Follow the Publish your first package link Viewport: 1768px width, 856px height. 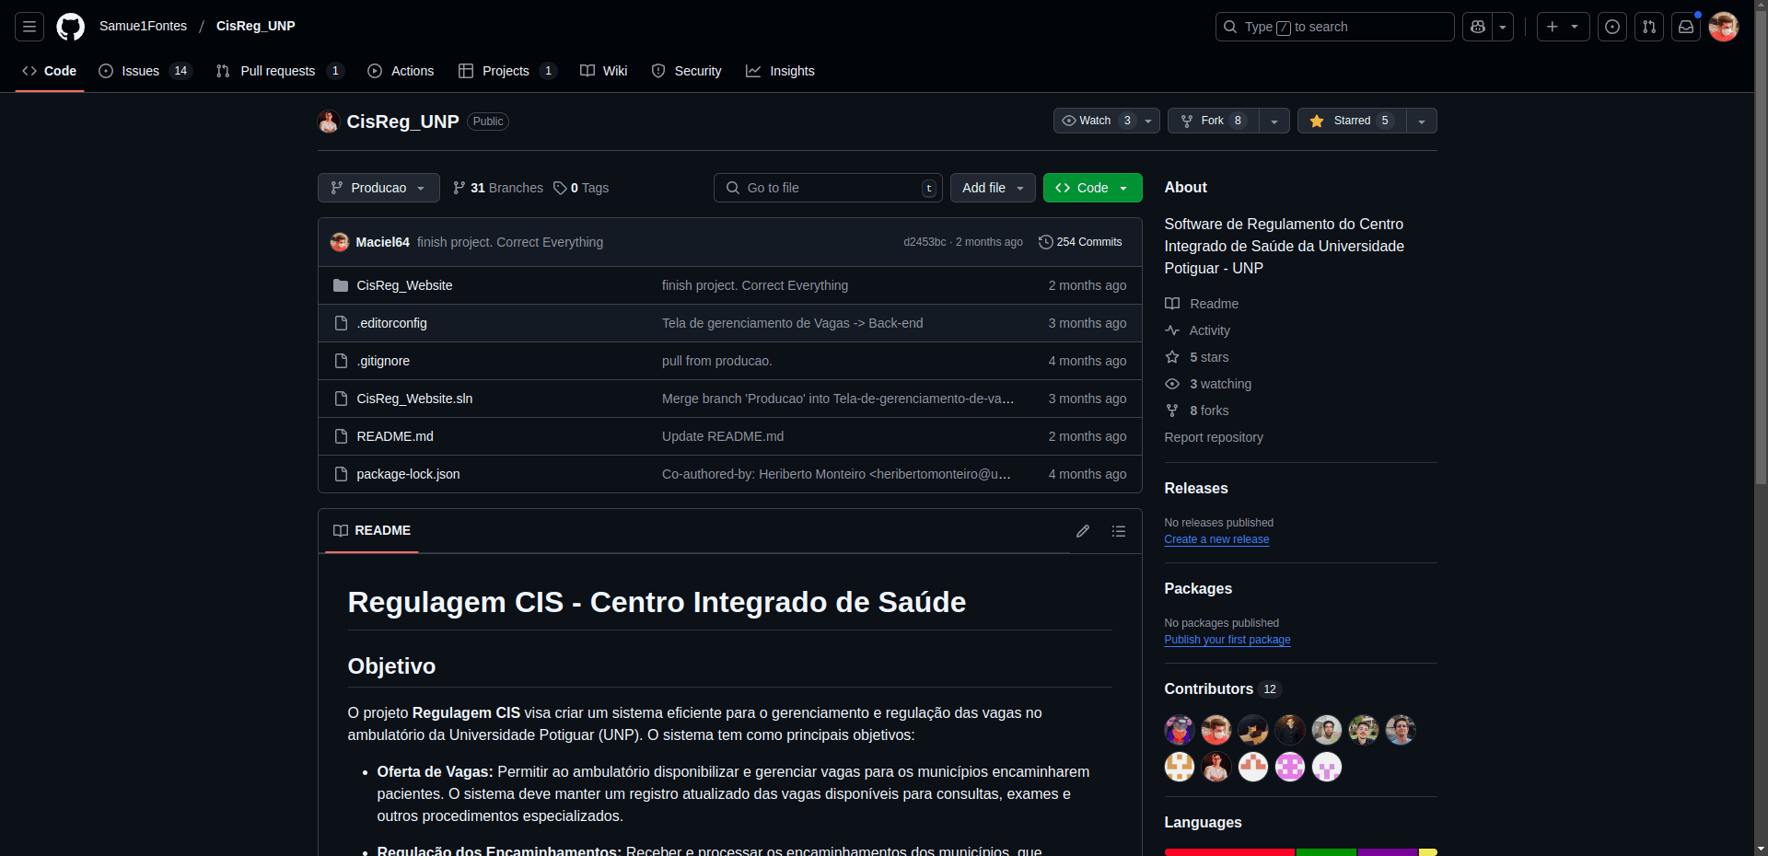(1227, 640)
